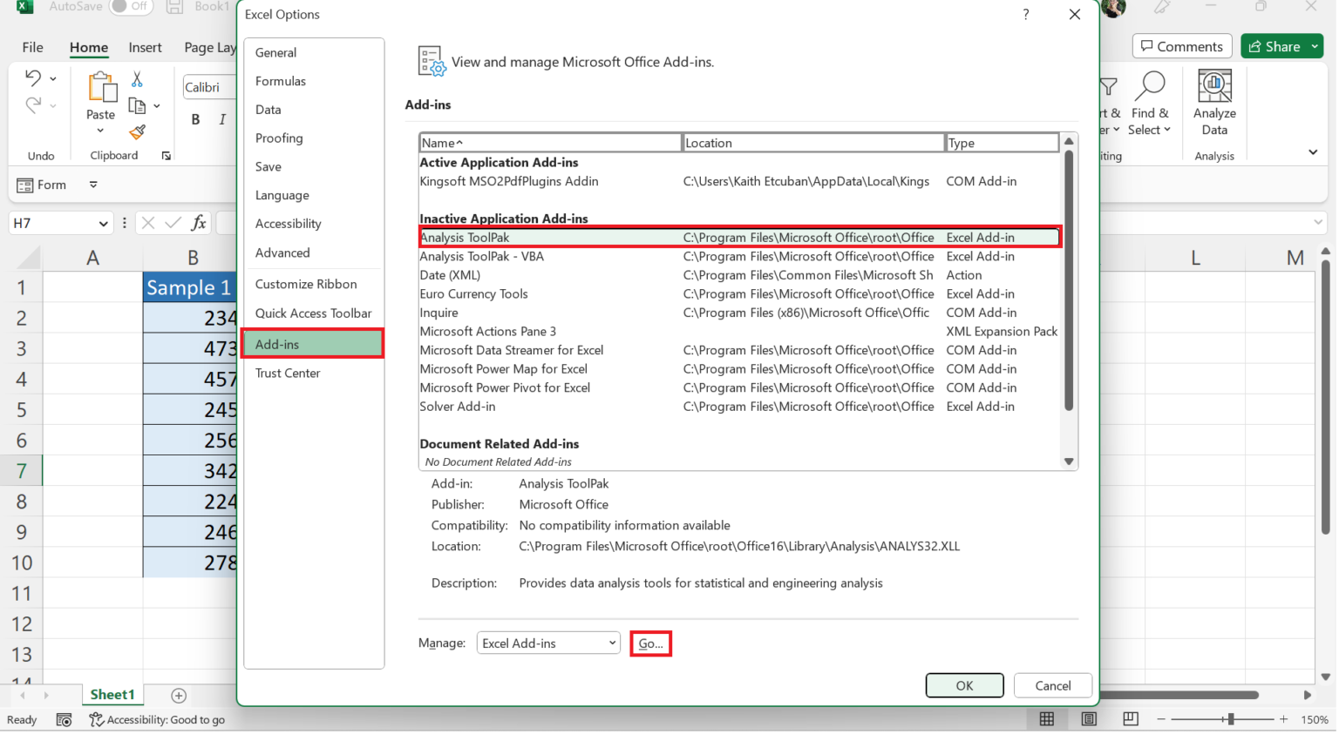The width and height of the screenshot is (1339, 734).
Task: Open the Manage Excel Add-ins dropdown
Action: point(547,643)
